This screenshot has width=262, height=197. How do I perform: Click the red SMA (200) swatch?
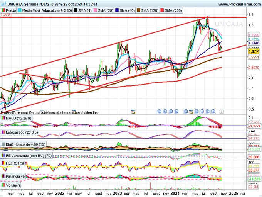pyautogui.click(x=162, y=10)
